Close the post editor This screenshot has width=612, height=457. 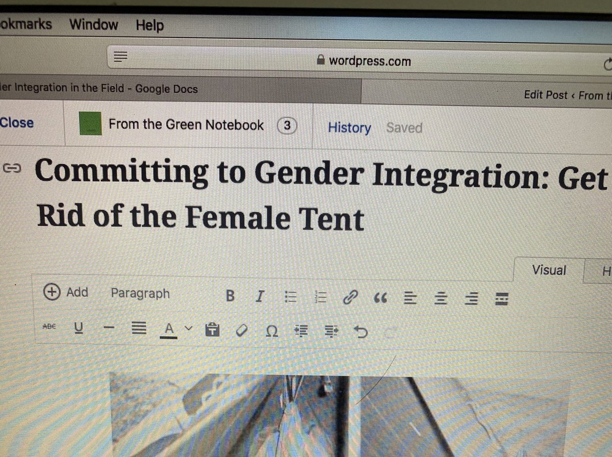[x=16, y=123]
